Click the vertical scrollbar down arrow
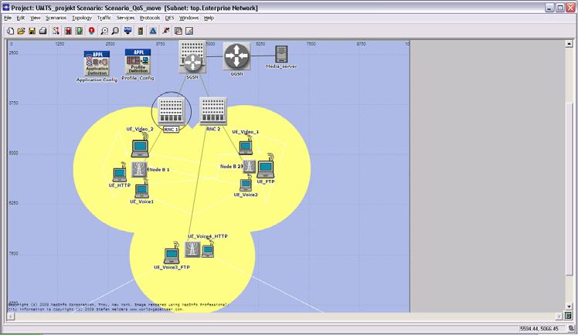 pyautogui.click(x=569, y=306)
